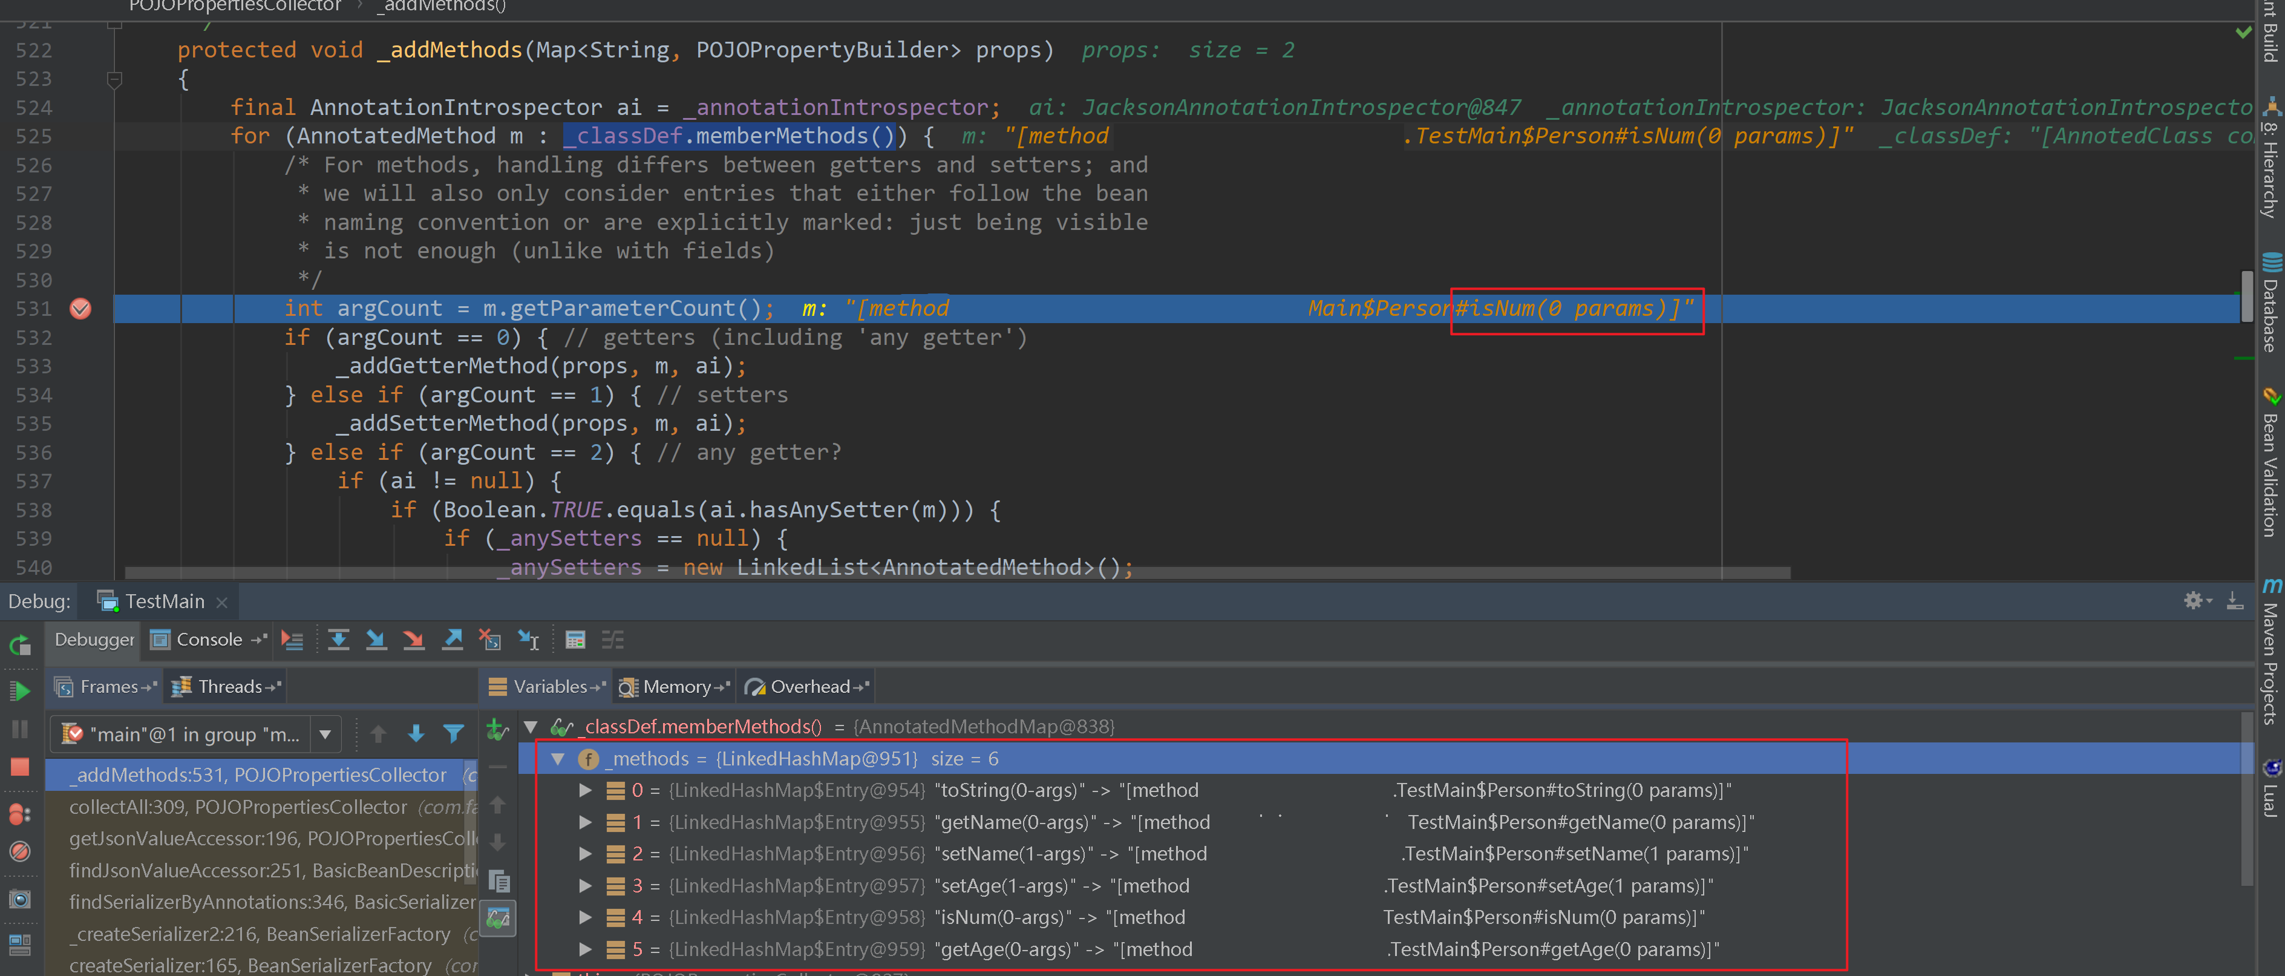Image resolution: width=2285 pixels, height=976 pixels.
Task: Open the Frames tab
Action: [105, 687]
